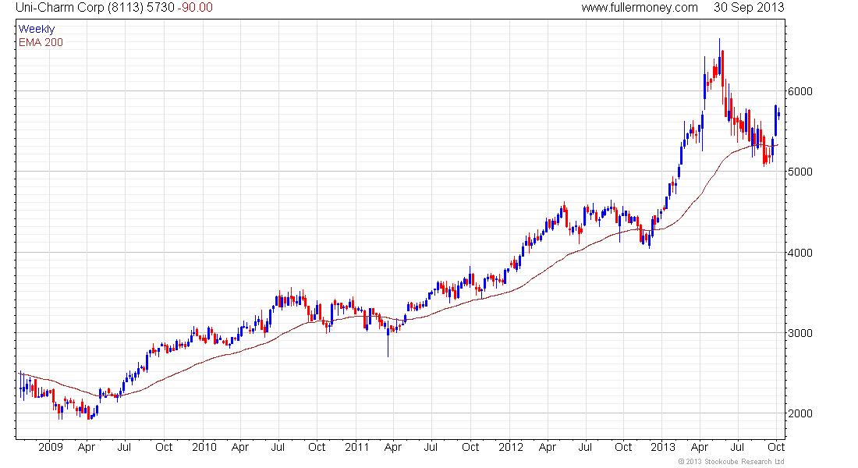Click the Apr label following 2009
This screenshot has height=468, width=858.
click(87, 447)
